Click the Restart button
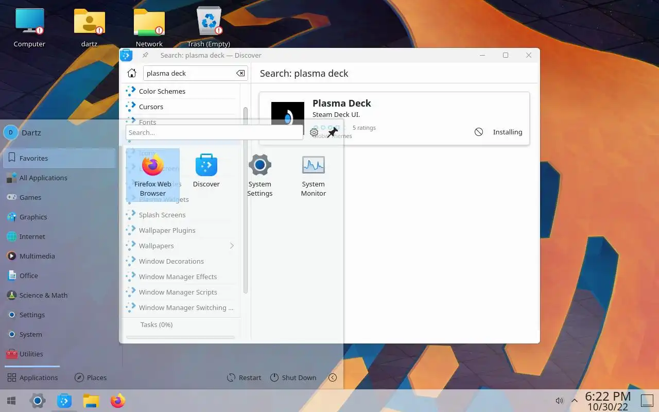The image size is (659, 412). coord(244,377)
